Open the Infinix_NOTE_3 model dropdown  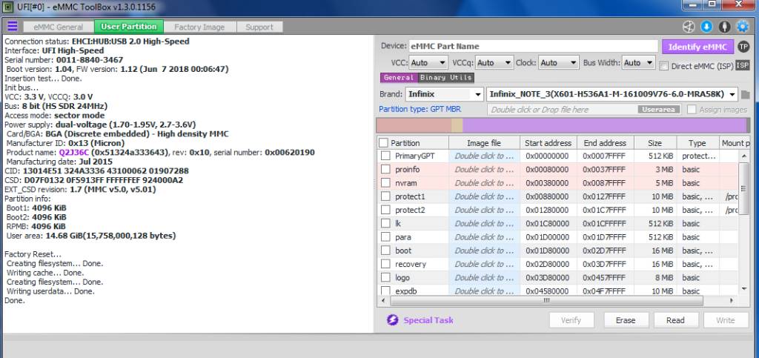(x=612, y=94)
